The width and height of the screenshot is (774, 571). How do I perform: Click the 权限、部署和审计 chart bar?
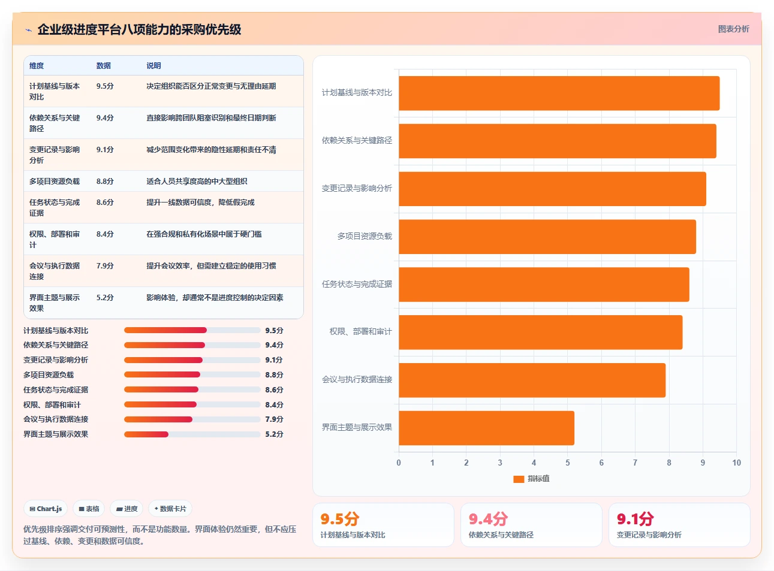click(x=540, y=332)
